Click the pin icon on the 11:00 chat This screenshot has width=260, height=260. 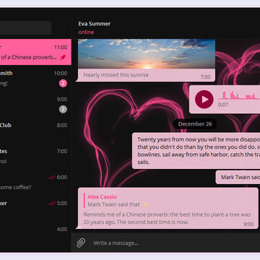click(x=63, y=57)
